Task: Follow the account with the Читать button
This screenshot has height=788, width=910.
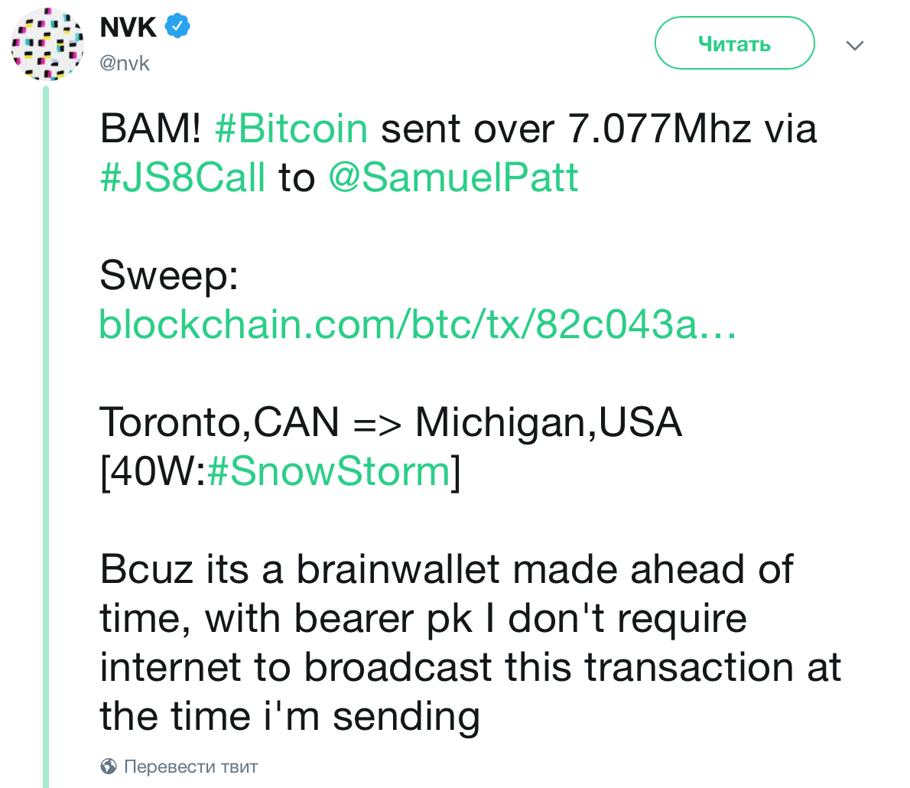Action: [x=735, y=43]
